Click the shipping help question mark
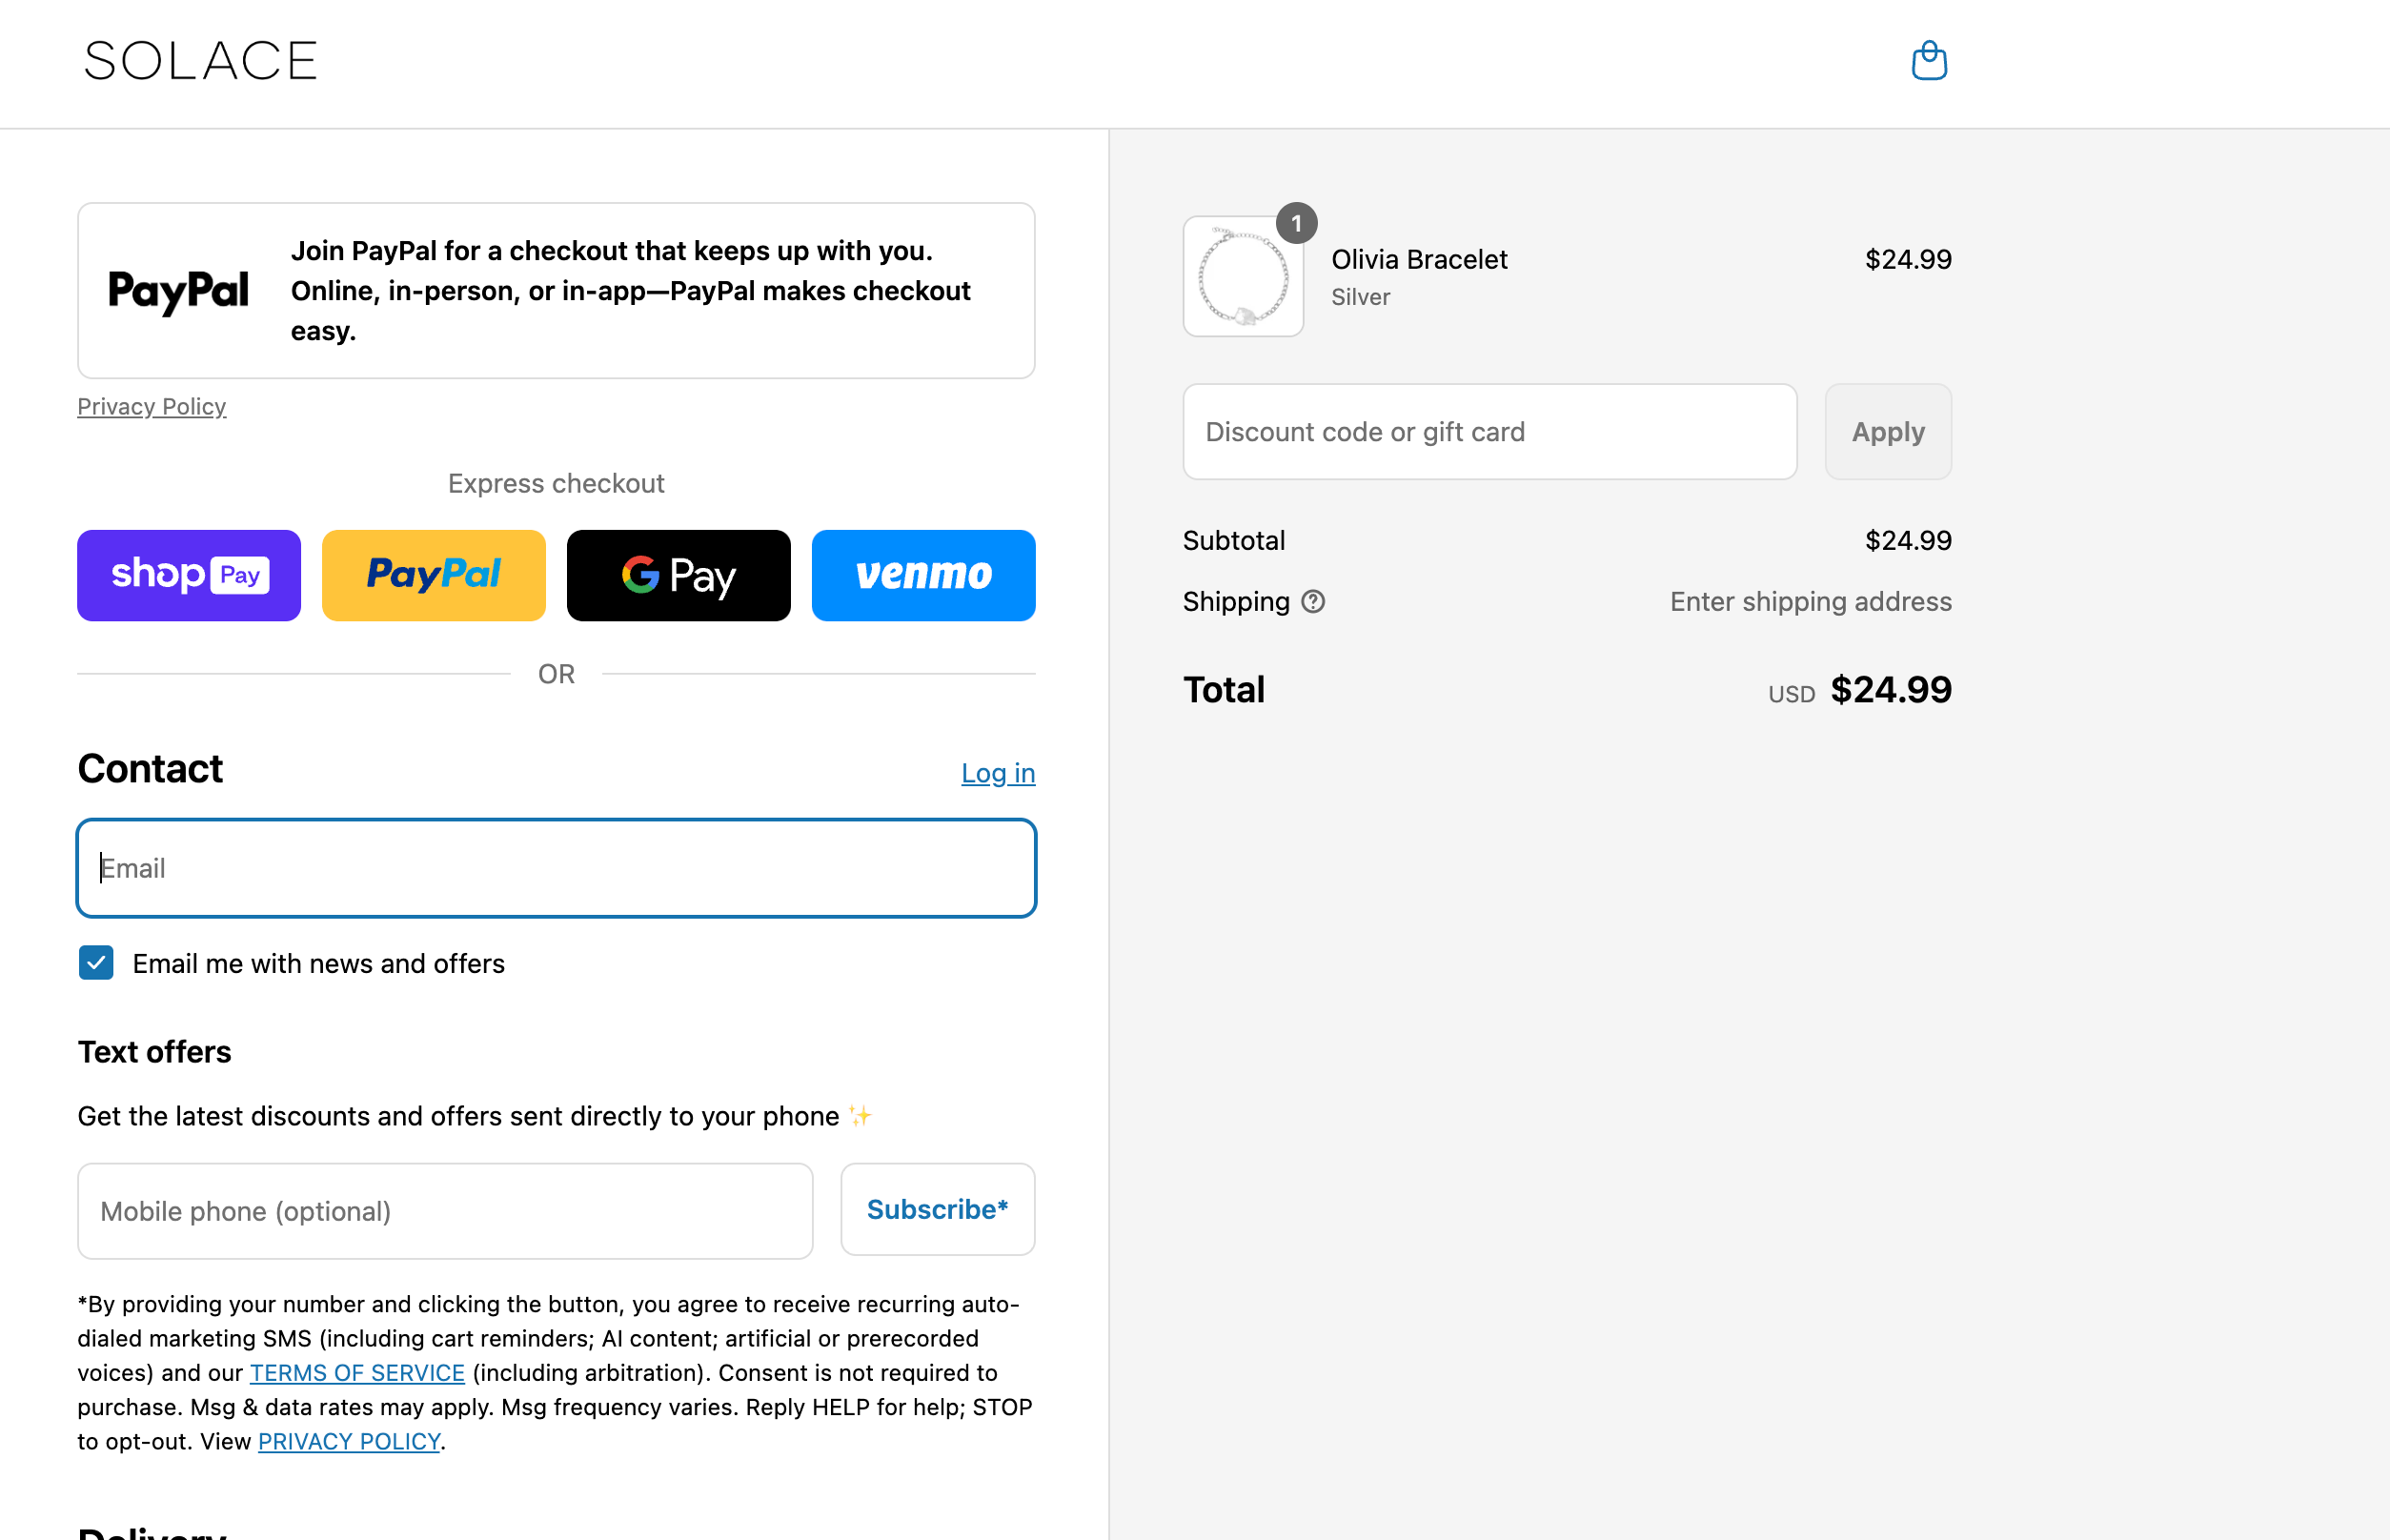 (x=1314, y=601)
